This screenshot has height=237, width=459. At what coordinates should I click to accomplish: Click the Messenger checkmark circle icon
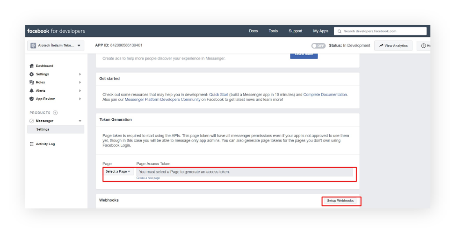click(x=31, y=121)
